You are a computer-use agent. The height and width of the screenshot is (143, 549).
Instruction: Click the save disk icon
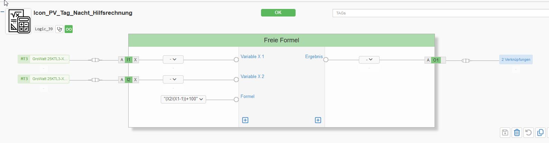(505, 132)
